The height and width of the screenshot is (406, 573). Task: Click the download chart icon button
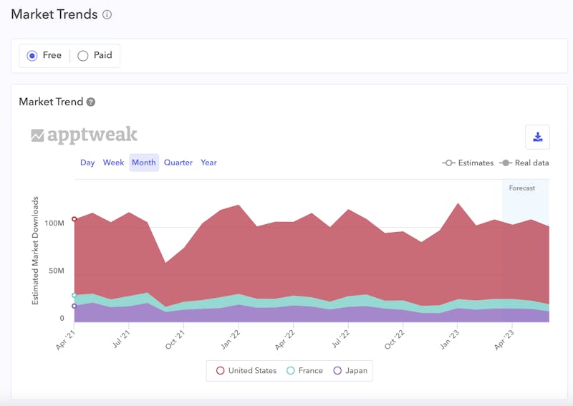point(537,137)
